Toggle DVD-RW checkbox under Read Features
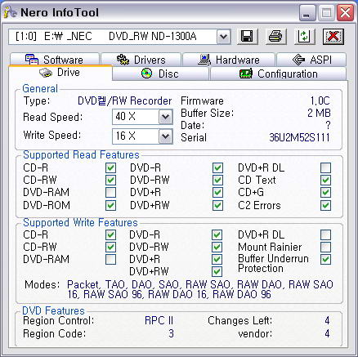This screenshot has width=358, height=357. [x=217, y=180]
